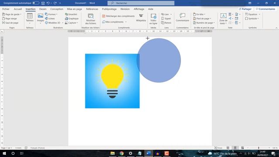Image resolution: width=279 pixels, height=157 pixels.
Task: Switch to the Conception tab
Action: coord(57,9)
